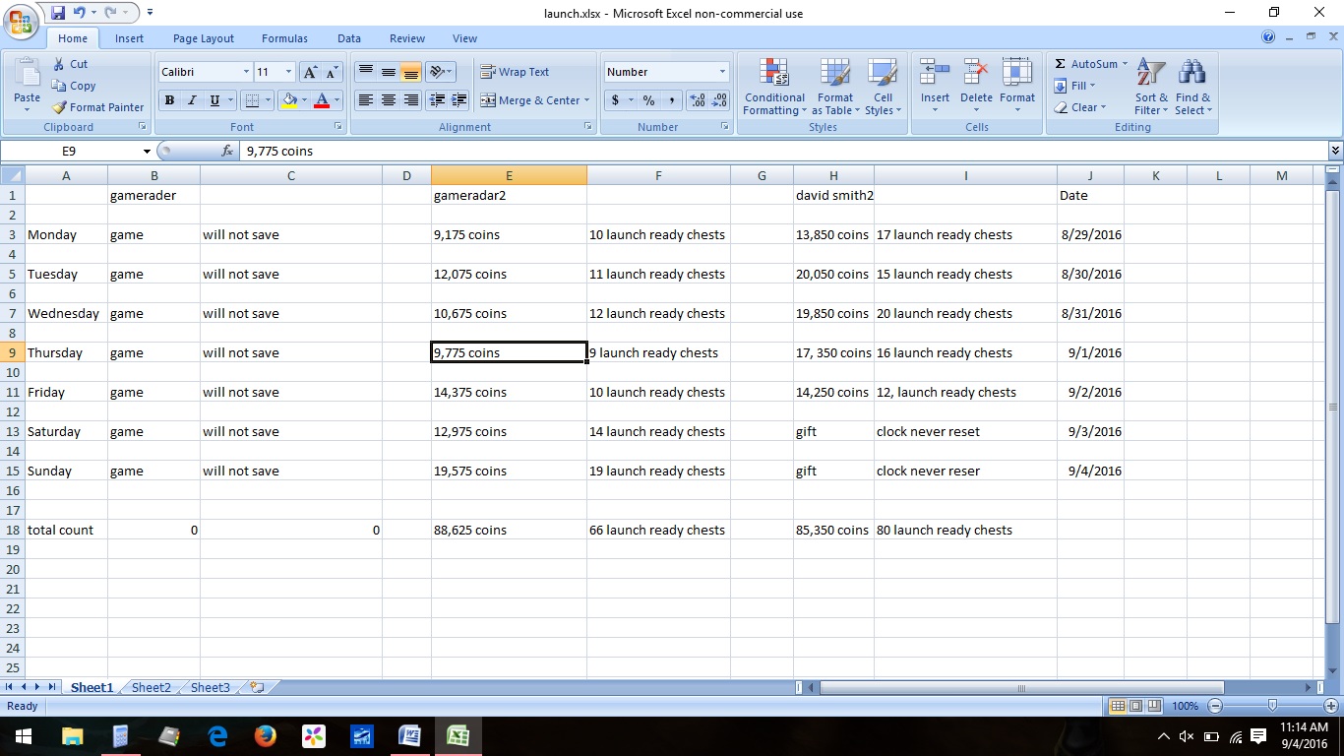Adjust the zoom slider handle
Screen dimensions: 1344x756
tap(1273, 706)
